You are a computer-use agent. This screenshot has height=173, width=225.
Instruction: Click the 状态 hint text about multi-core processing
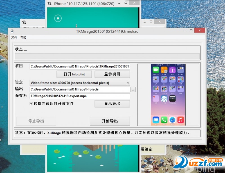click(x=102, y=133)
